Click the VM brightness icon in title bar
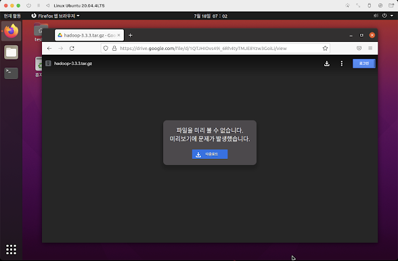The image size is (398, 261). [347, 5]
